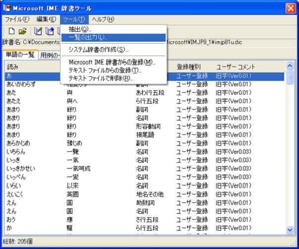Open the ヘルプ(H) menu

coord(103,19)
